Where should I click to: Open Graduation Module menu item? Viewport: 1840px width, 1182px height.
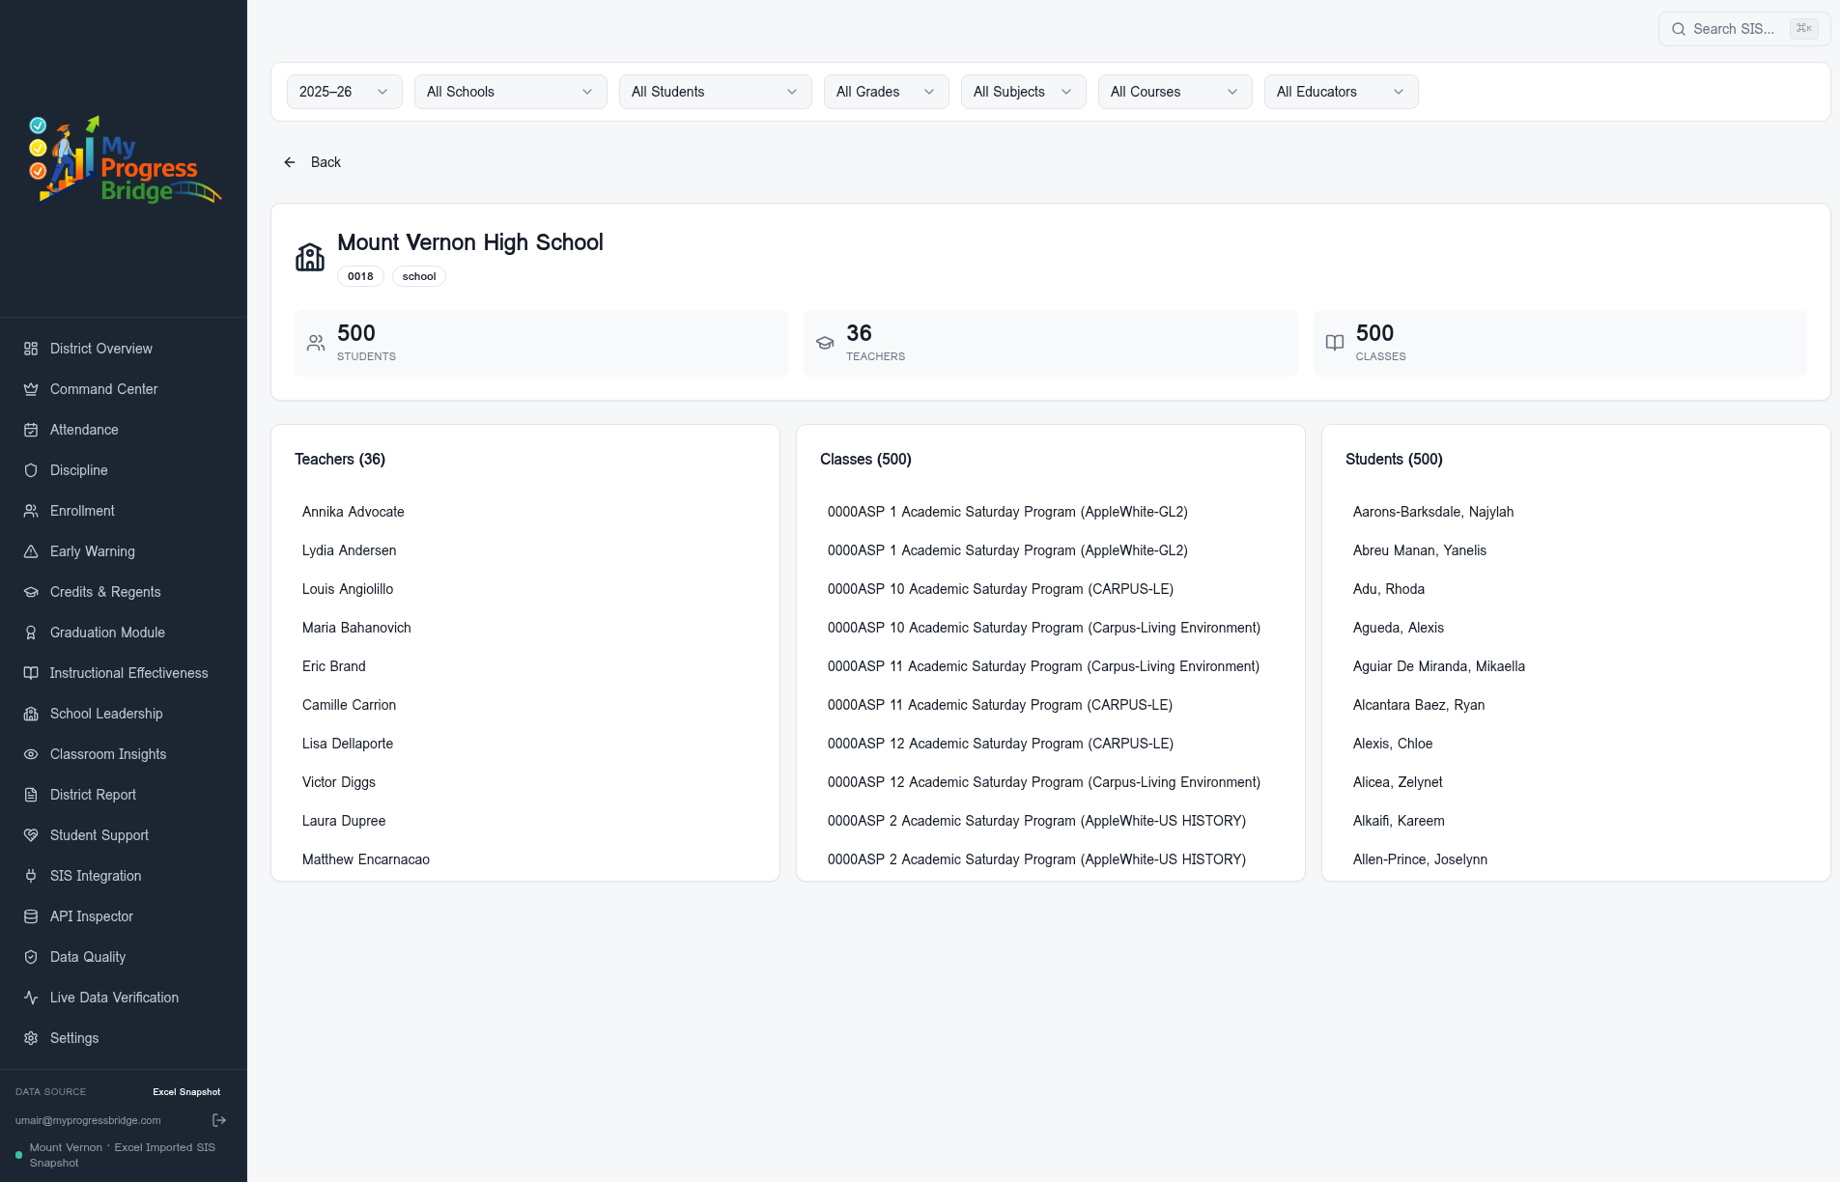pos(124,633)
